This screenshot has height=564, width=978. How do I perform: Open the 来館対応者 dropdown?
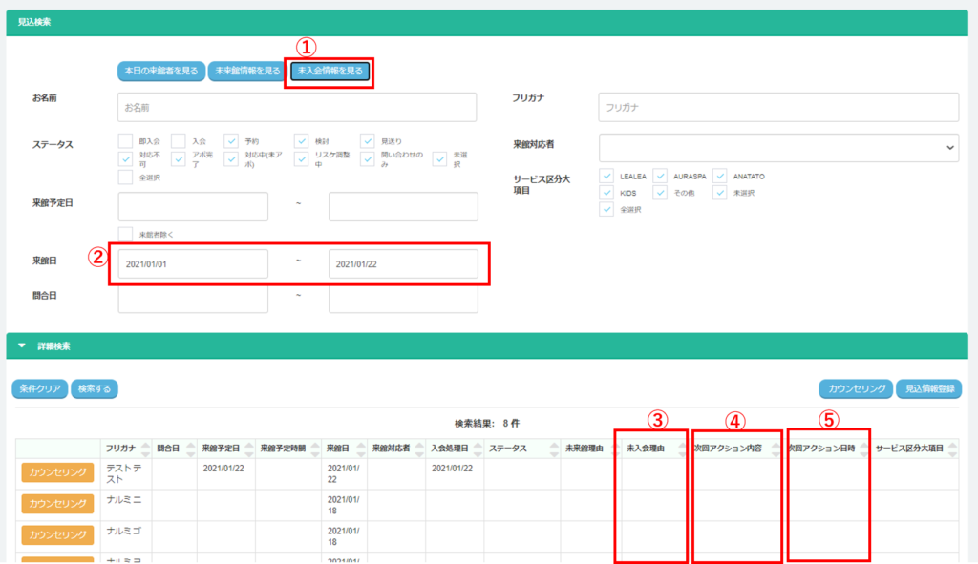point(778,147)
